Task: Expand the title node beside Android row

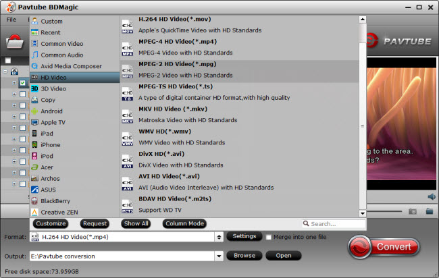Action: coord(14,116)
